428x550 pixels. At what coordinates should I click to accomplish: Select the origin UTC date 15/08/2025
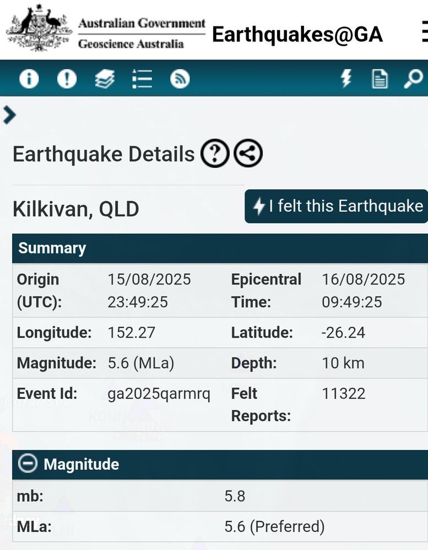149,279
